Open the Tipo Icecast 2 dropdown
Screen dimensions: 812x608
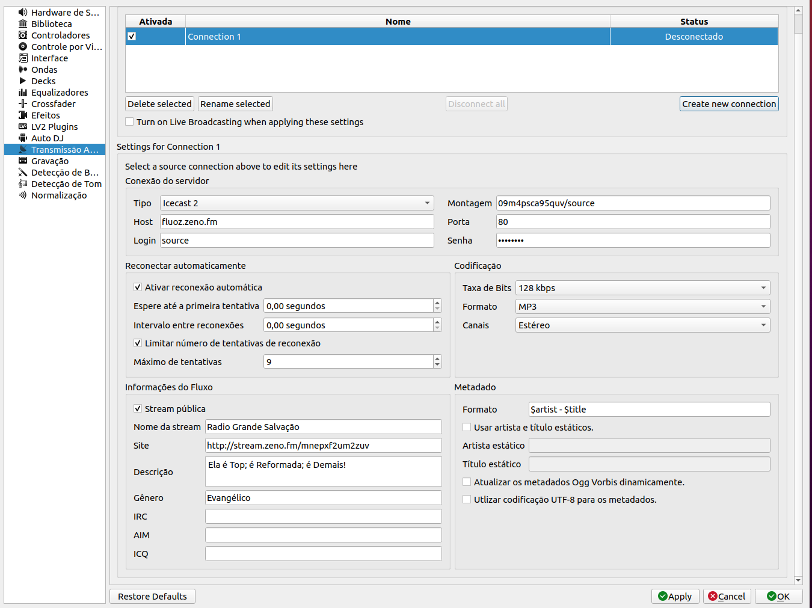click(297, 203)
